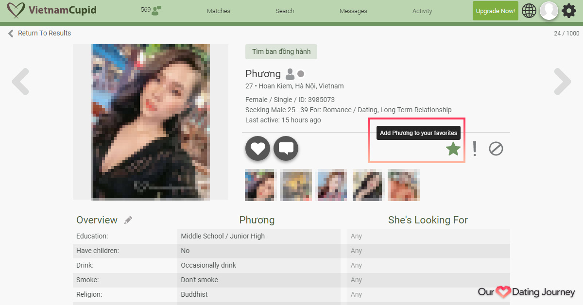The width and height of the screenshot is (583, 305).
Task: Go to the previous profile arrow
Action: click(20, 82)
